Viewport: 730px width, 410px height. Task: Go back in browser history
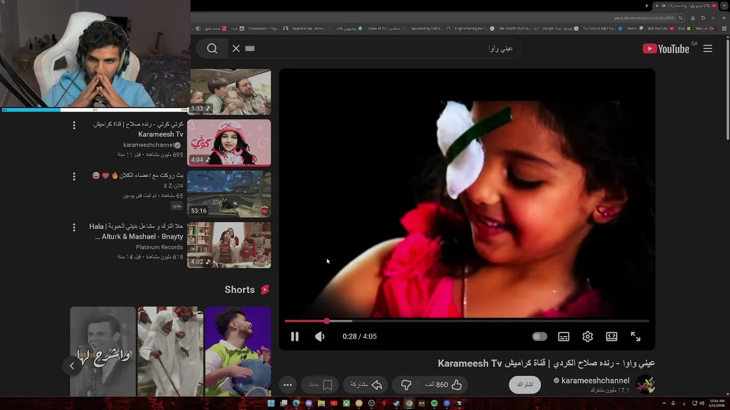coord(723,18)
